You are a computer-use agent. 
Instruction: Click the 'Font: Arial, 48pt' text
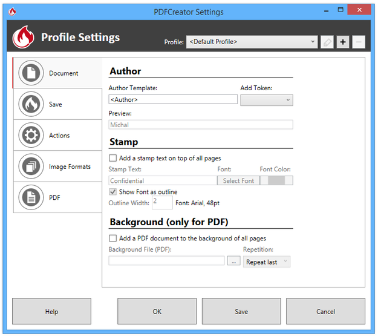[197, 203]
